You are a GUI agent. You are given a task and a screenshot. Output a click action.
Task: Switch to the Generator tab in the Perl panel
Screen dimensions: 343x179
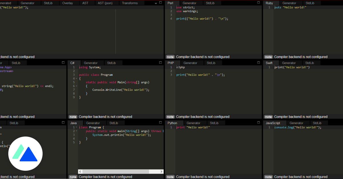point(190,3)
